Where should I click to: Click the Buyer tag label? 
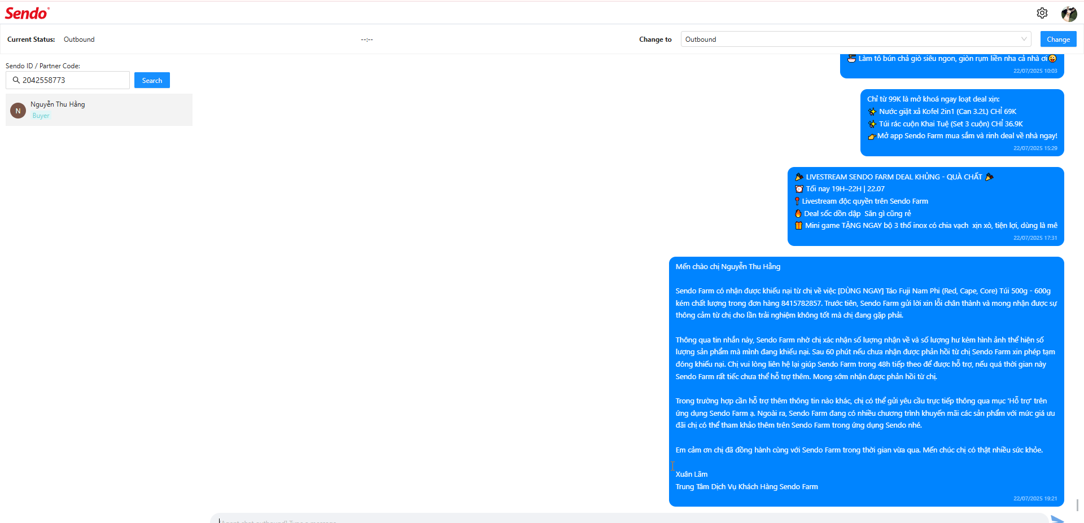click(x=41, y=116)
